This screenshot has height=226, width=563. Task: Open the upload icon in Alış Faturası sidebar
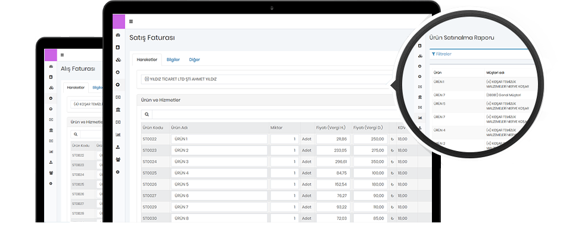51,162
